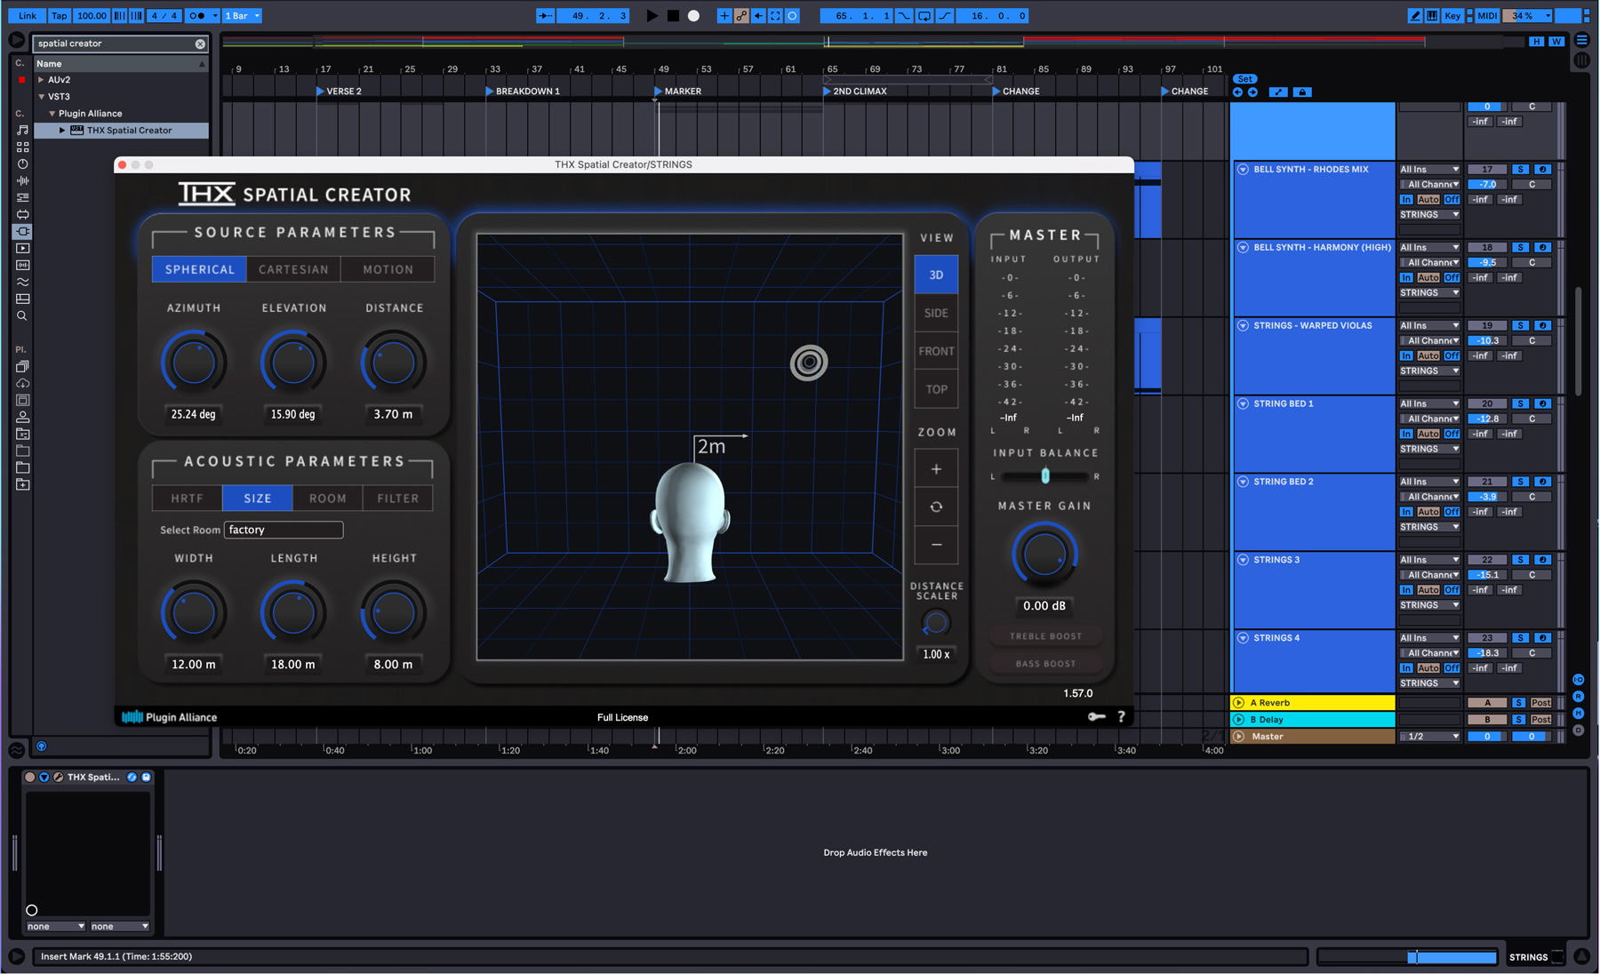Viewport: 1600px width, 974px height.
Task: Open the Select Room dropdown
Action: pos(283,530)
